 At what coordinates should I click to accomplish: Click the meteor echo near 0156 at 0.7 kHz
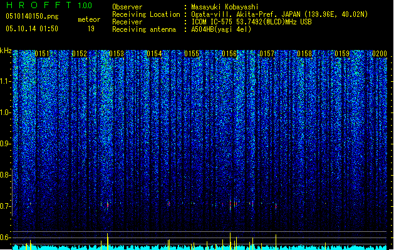click(x=230, y=205)
